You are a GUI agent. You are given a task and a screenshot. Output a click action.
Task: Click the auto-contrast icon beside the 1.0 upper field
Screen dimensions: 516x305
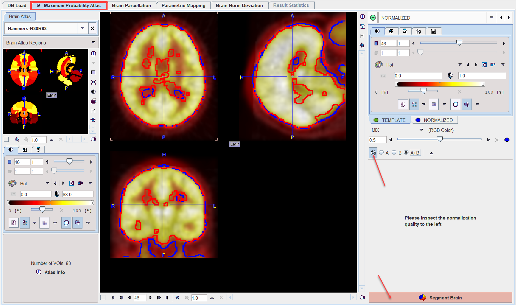tap(450, 76)
